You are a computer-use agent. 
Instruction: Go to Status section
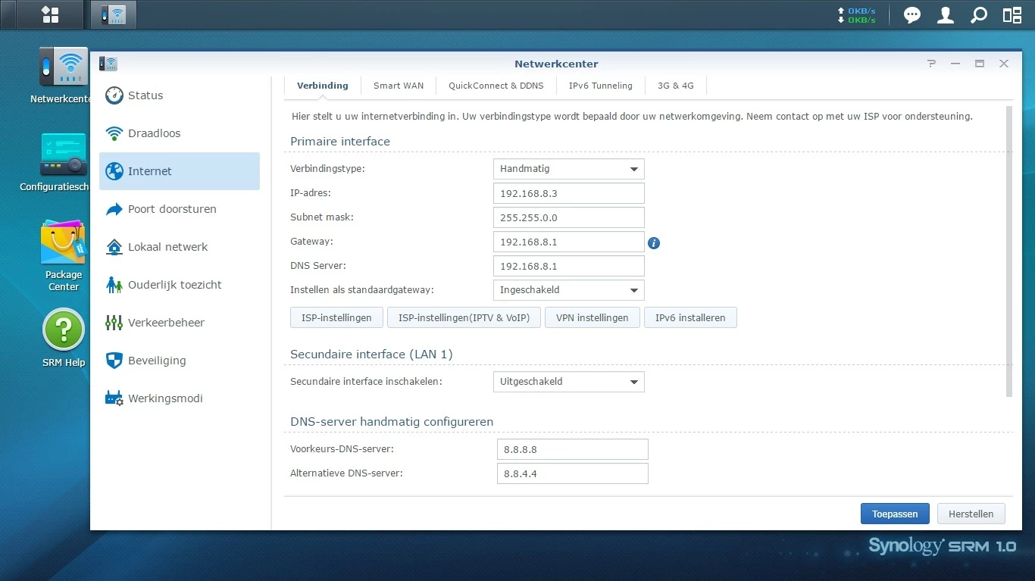pos(180,95)
